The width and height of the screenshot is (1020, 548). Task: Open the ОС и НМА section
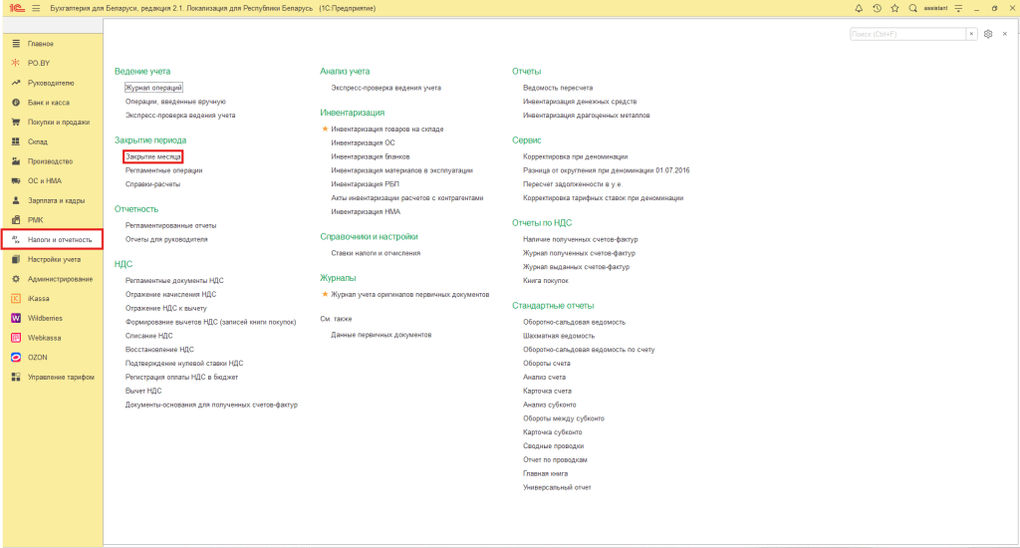(x=44, y=181)
